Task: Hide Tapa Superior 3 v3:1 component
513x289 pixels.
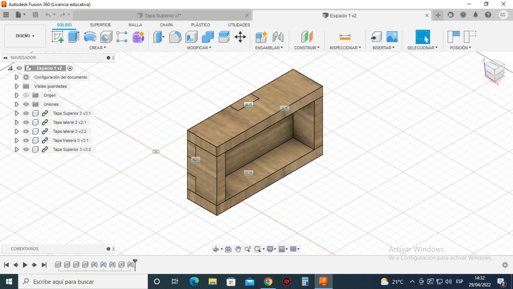Action: click(x=26, y=113)
